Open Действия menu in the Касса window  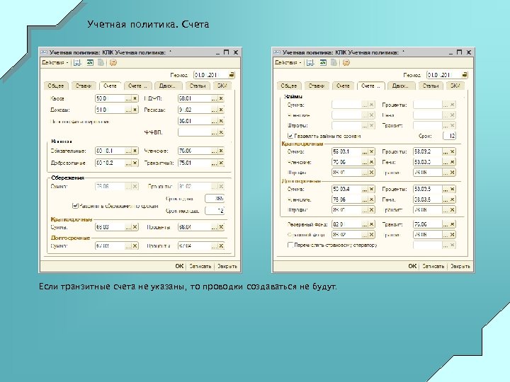[x=55, y=63]
